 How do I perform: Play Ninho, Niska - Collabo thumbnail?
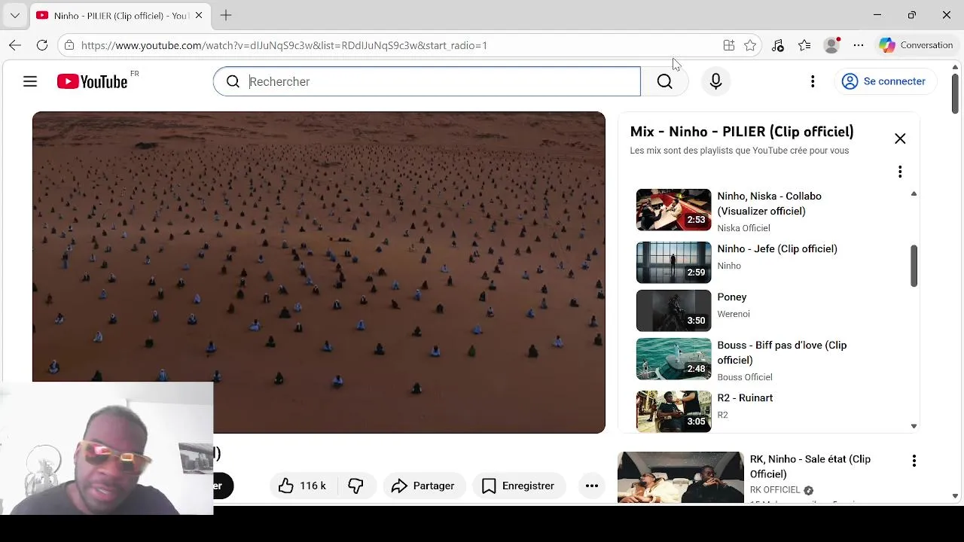click(673, 209)
